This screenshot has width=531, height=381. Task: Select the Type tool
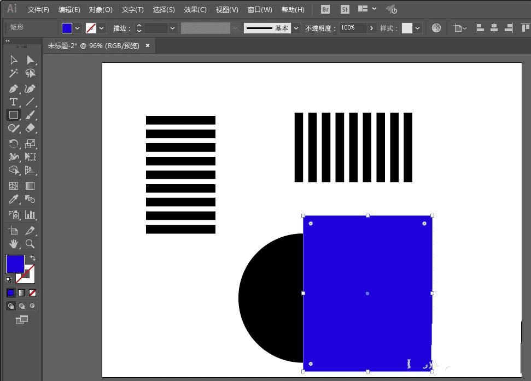tap(14, 102)
